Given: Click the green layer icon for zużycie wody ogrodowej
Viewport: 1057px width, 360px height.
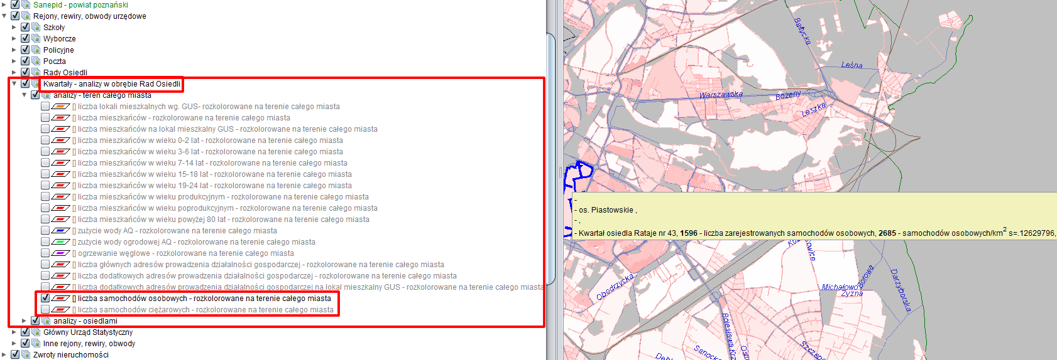Looking at the screenshot, I should (x=60, y=242).
